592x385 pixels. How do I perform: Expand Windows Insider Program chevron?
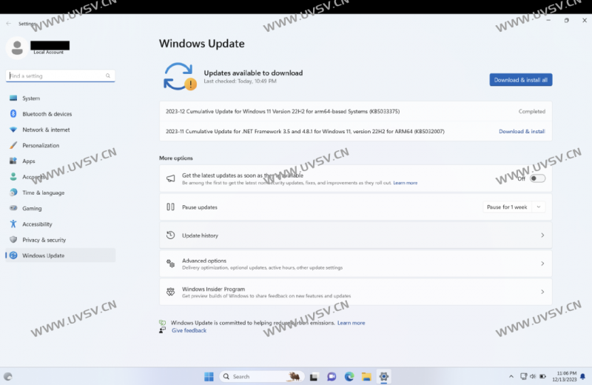542,292
